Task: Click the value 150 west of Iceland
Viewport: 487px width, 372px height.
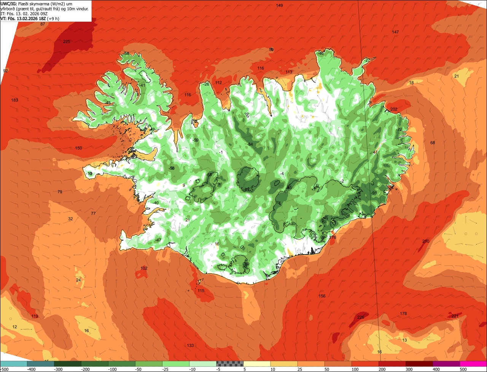Action: [78, 148]
